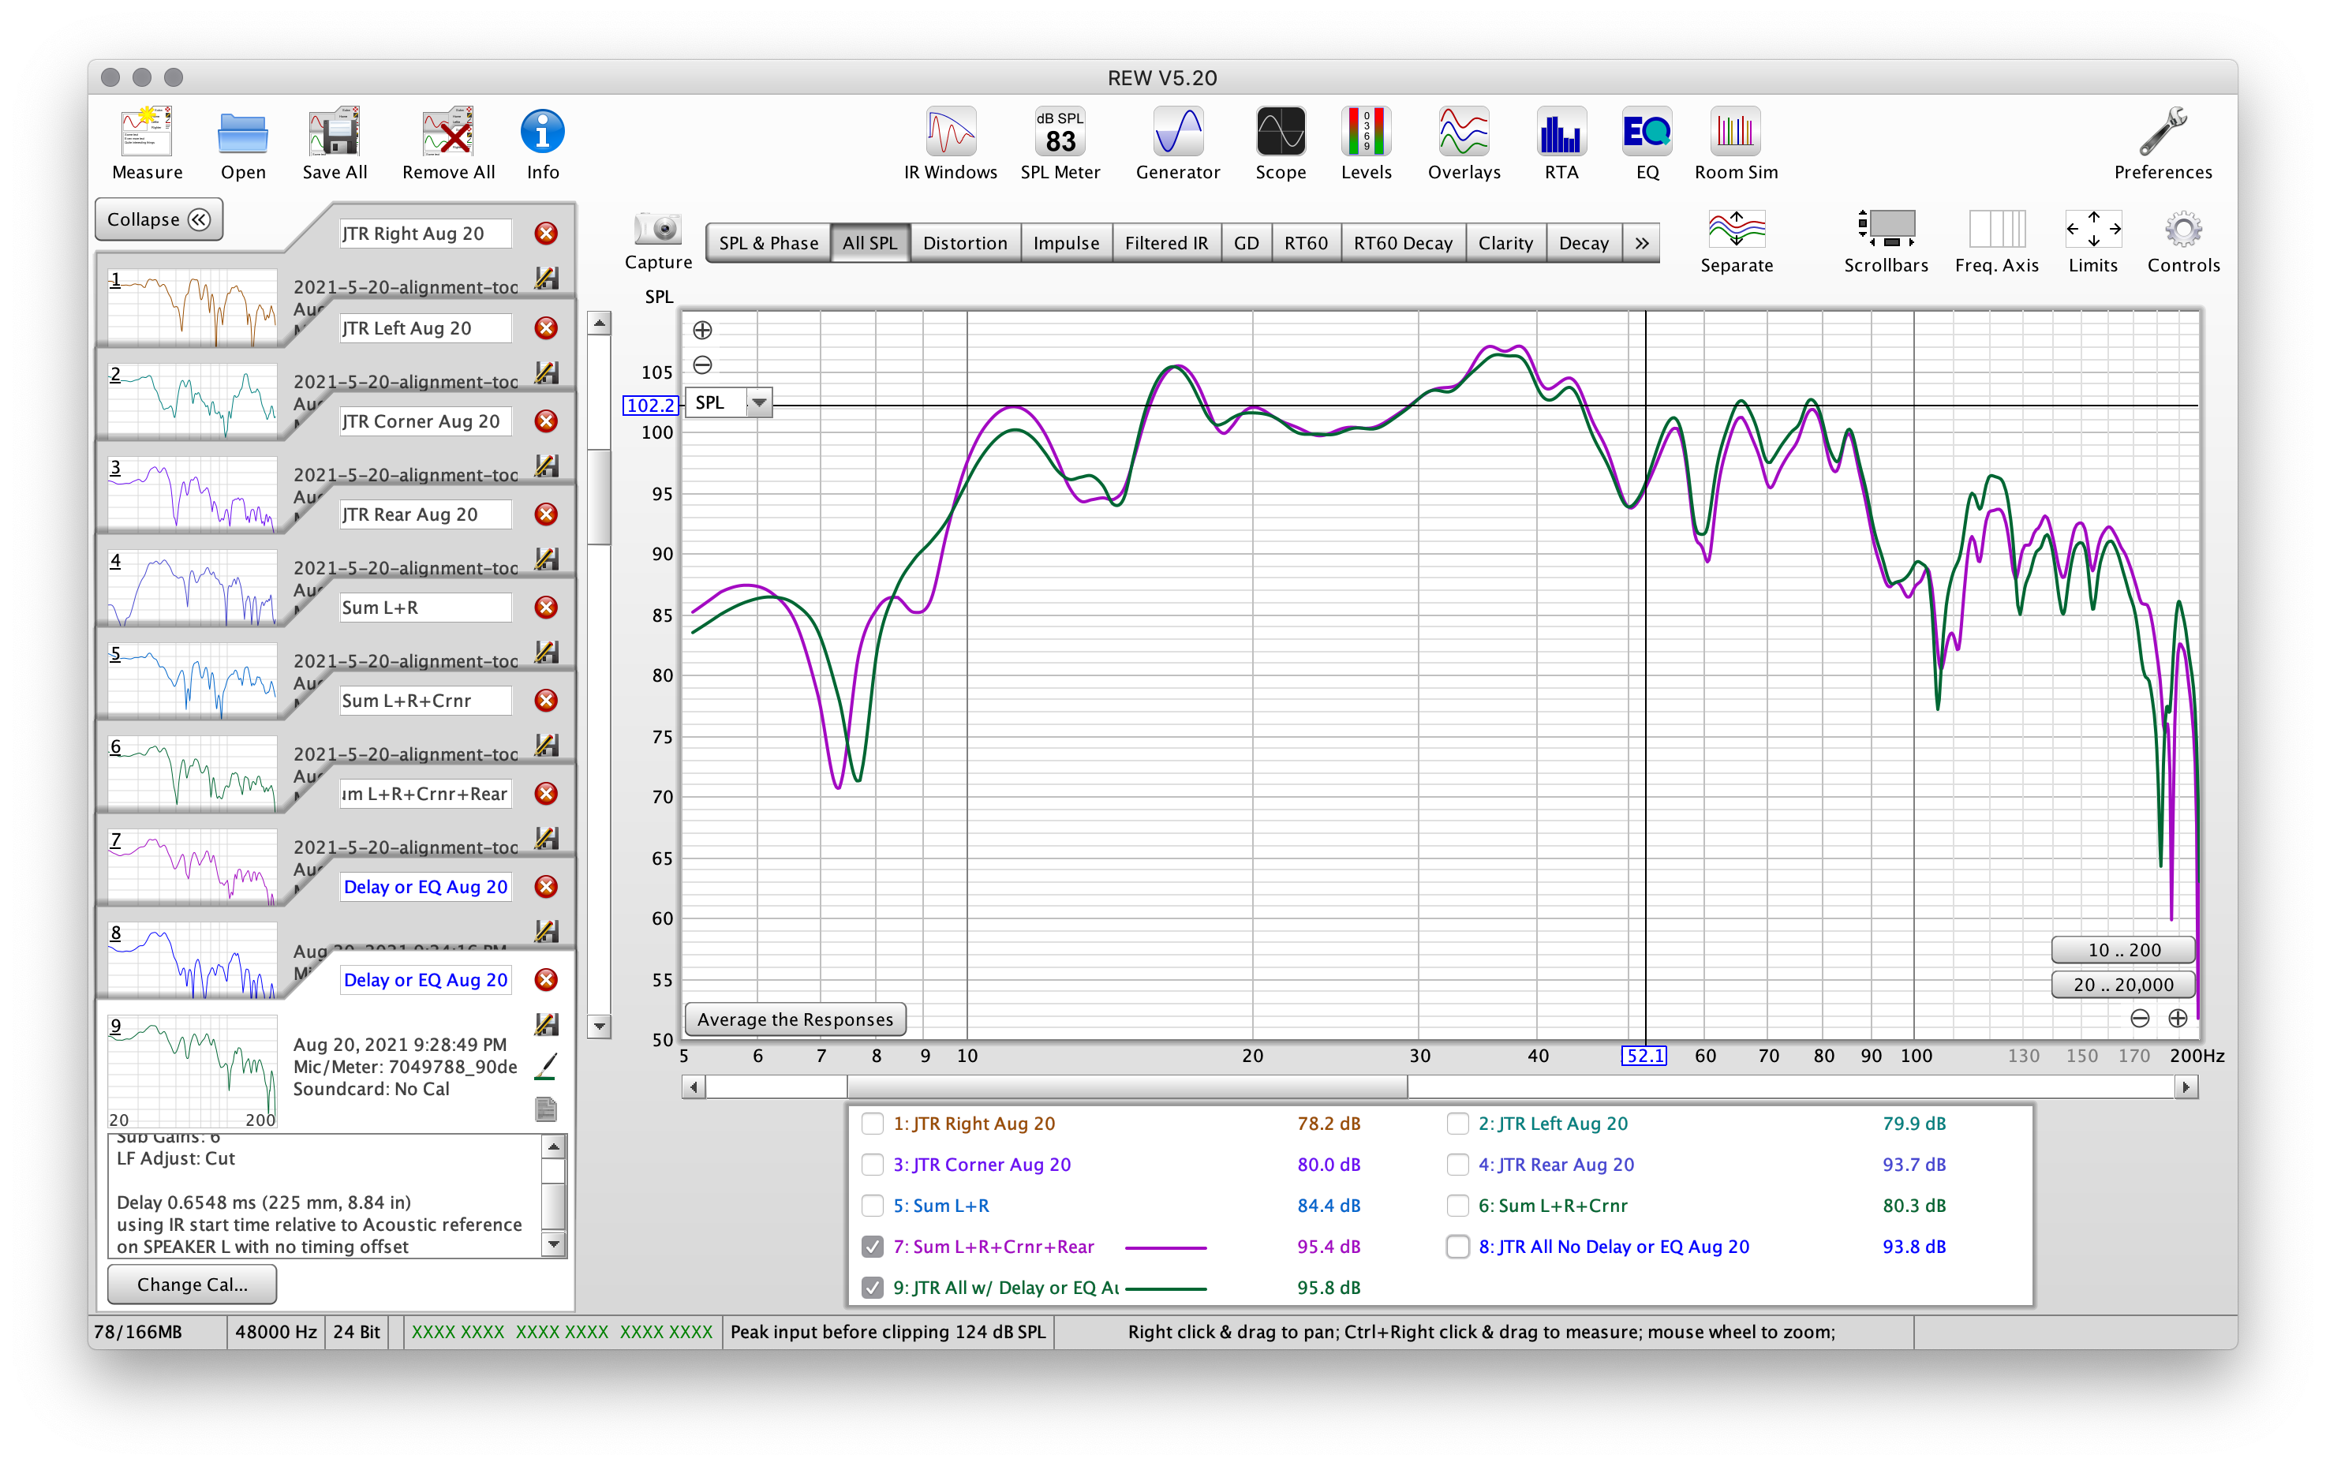
Task: Click the graph horizontal scrollbar thumb
Action: (1126, 1087)
